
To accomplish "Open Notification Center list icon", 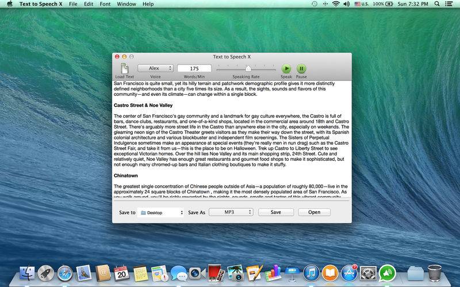I will click(x=448, y=4).
